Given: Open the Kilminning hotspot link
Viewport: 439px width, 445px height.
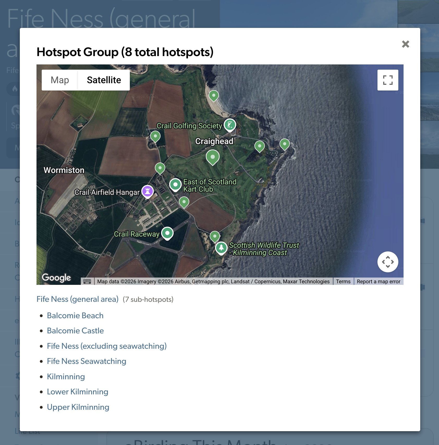Looking at the screenshot, I should click(66, 377).
